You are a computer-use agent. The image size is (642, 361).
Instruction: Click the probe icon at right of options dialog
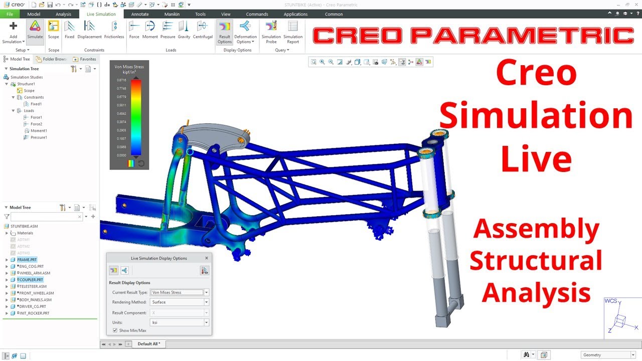point(204,271)
